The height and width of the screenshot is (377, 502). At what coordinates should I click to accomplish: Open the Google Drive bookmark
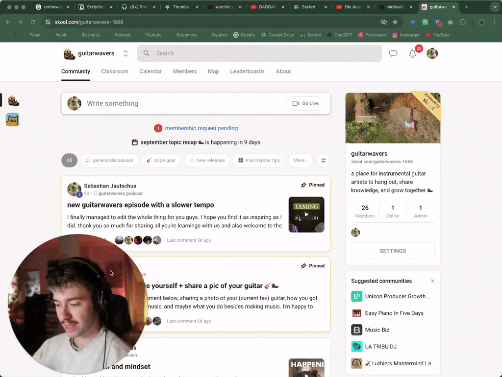point(277,35)
